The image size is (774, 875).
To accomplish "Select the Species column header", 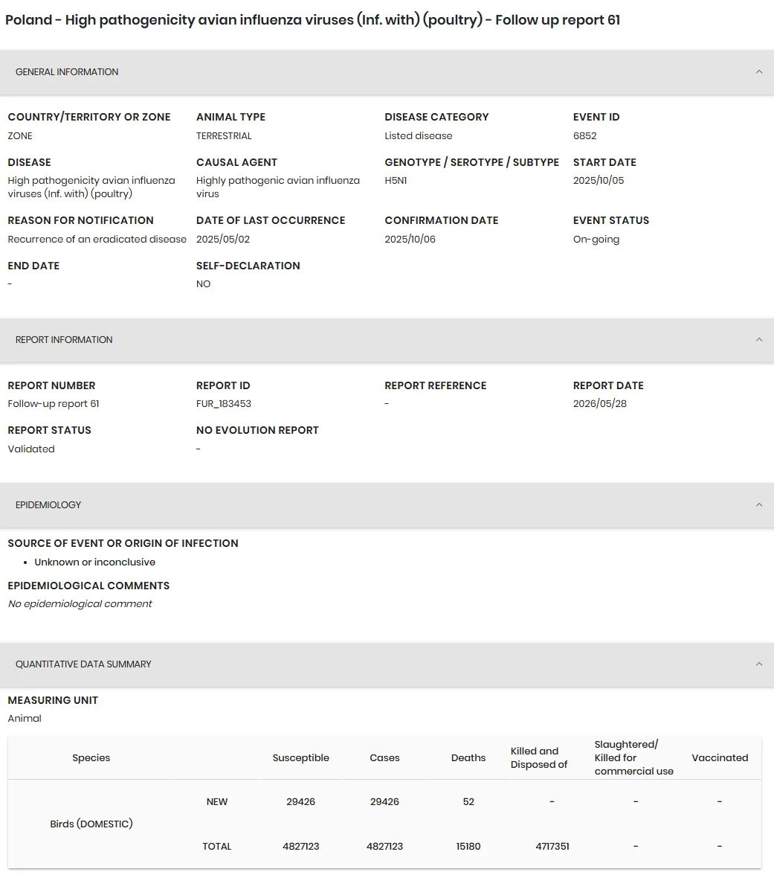I will click(91, 757).
